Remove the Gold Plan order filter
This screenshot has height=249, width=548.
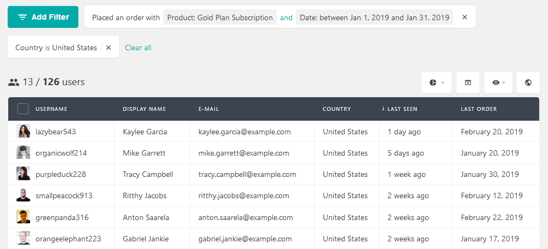click(x=465, y=17)
